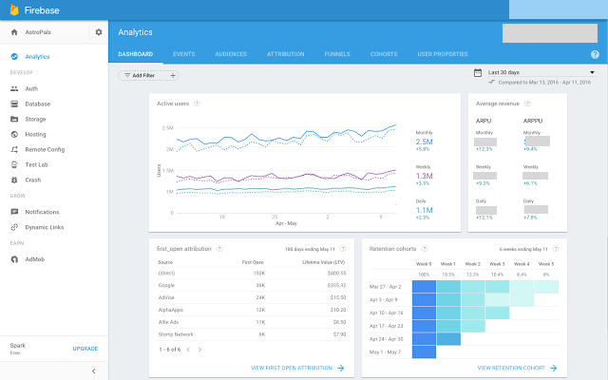Open Test Lab section

38,164
